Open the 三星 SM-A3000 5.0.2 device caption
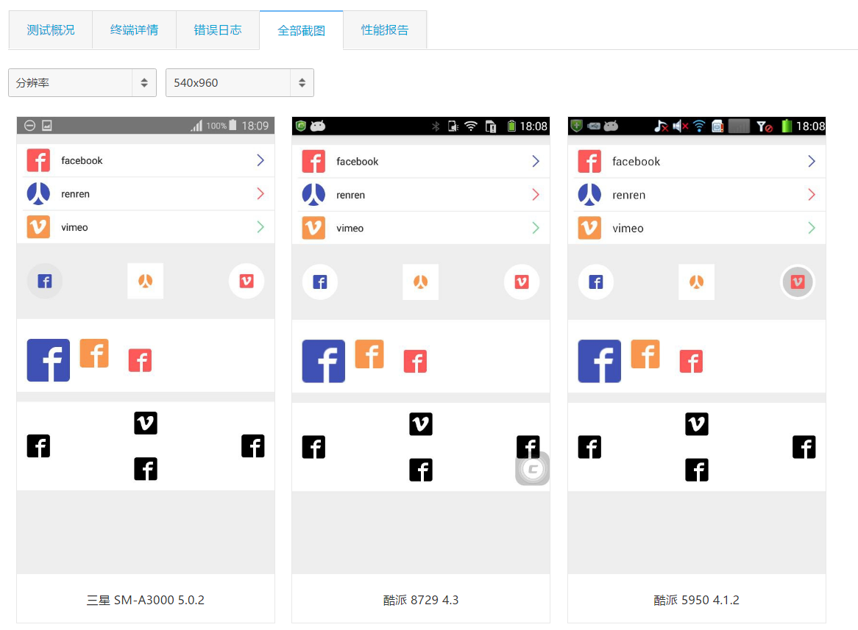858x630 pixels. 146,600
